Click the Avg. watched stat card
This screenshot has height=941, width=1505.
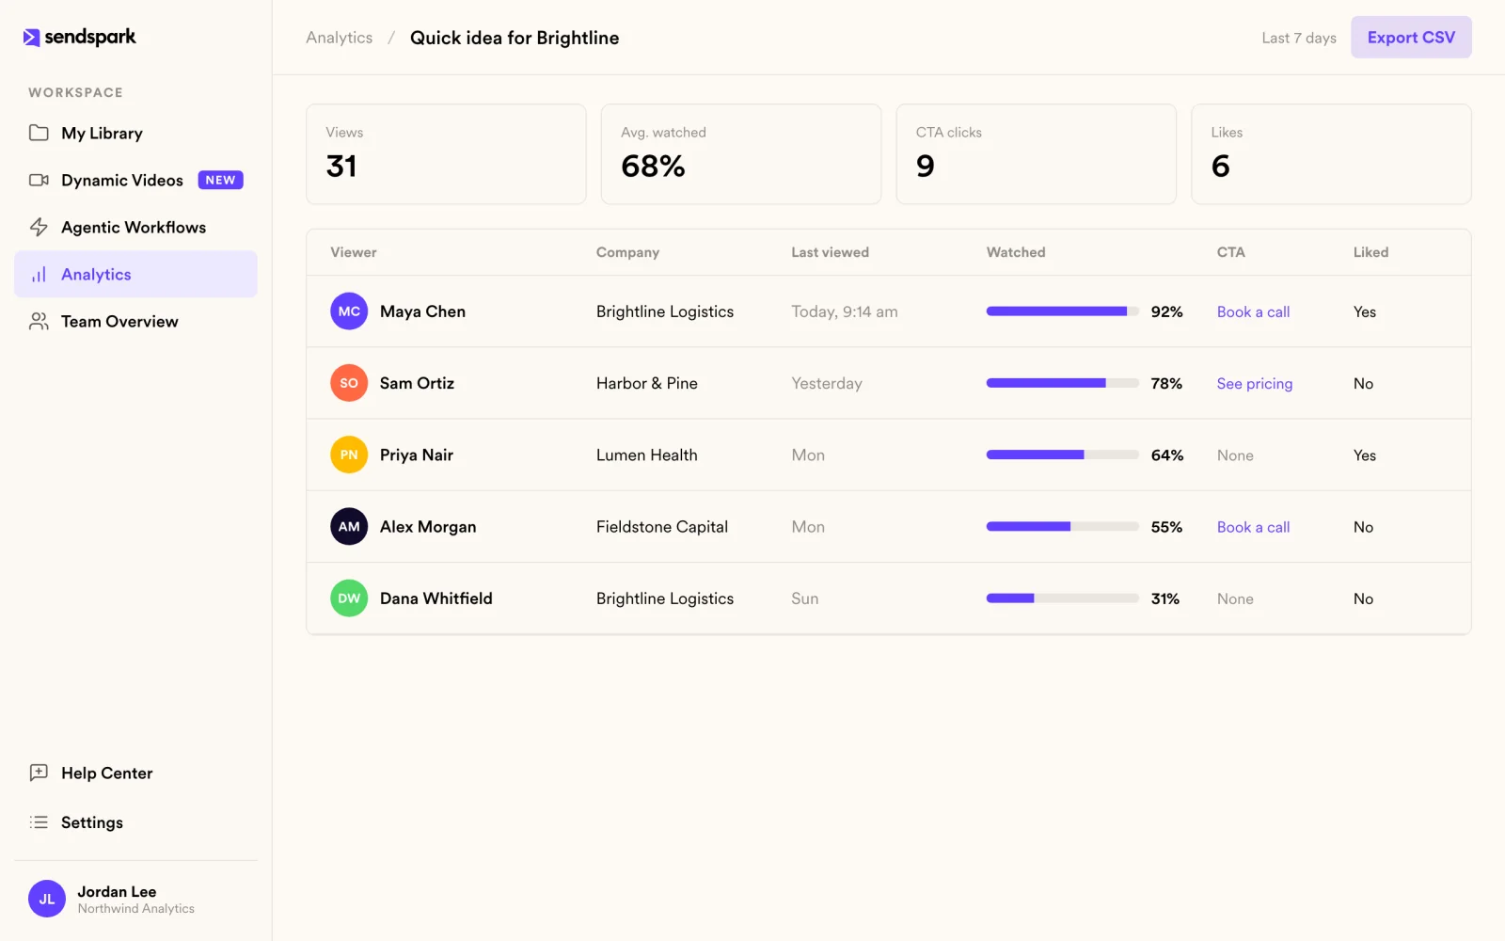(x=741, y=154)
